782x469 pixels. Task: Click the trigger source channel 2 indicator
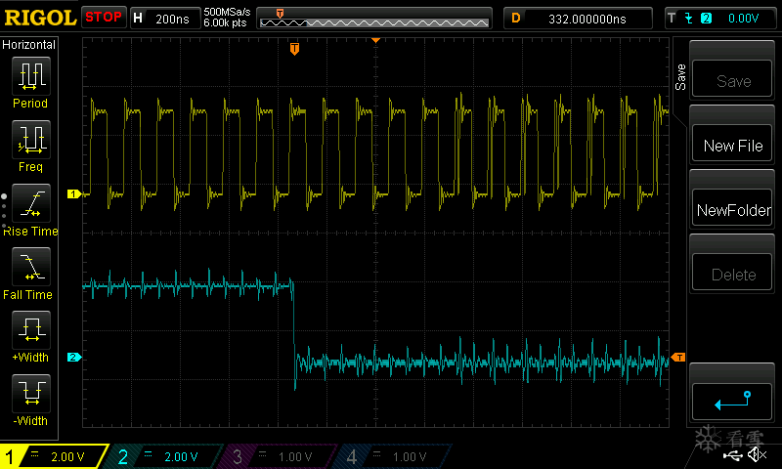pyautogui.click(x=706, y=19)
